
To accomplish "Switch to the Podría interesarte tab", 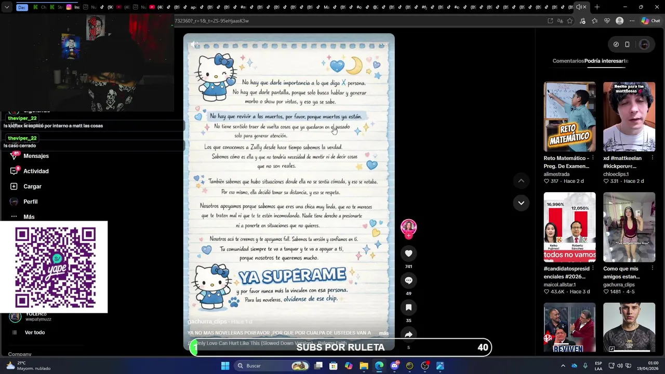I will point(606,61).
